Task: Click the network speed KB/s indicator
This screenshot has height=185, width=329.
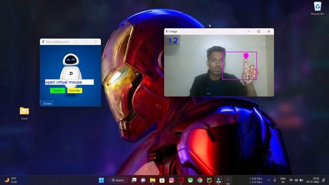Action: pos(256,180)
